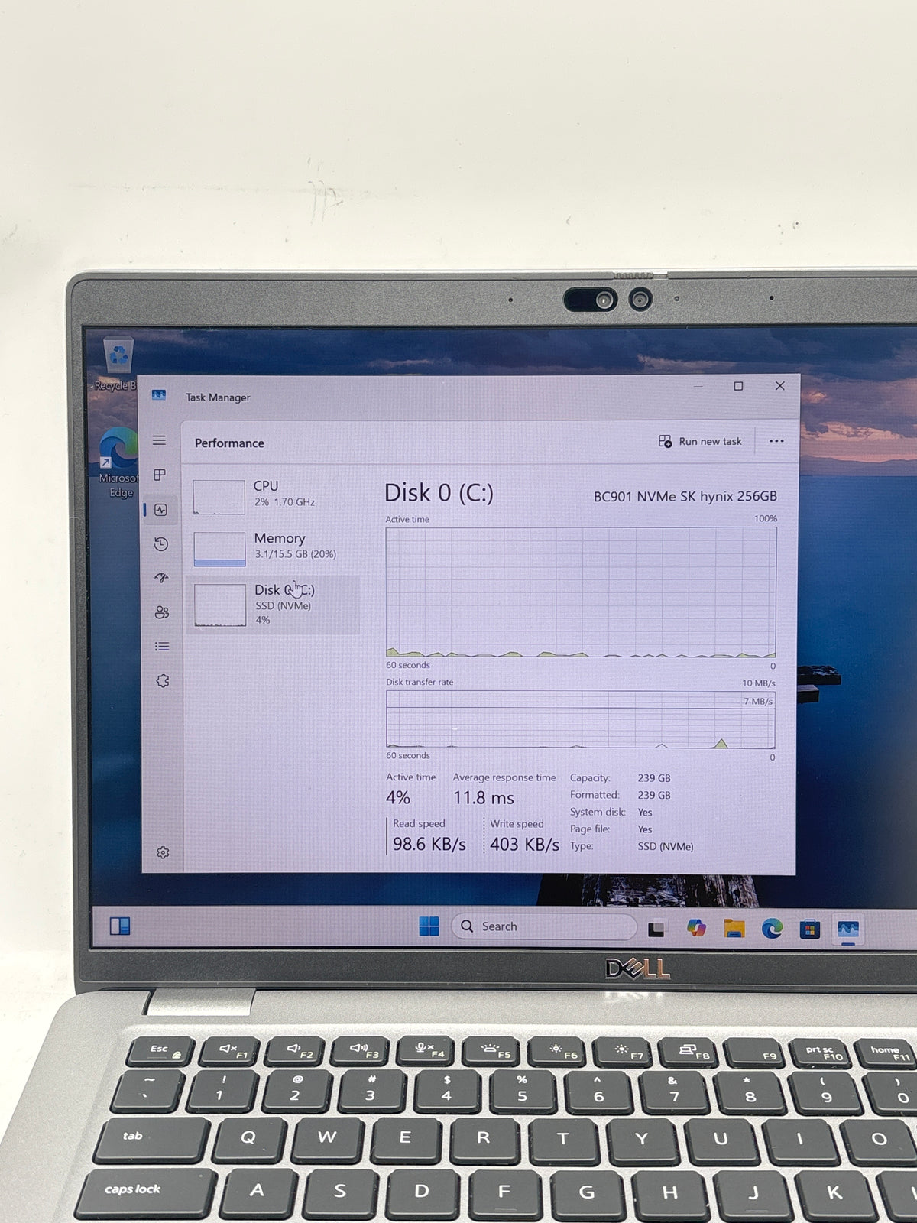Click the BC901 NVMe SK hynix 256GB label
917x1223 pixels.
click(685, 496)
